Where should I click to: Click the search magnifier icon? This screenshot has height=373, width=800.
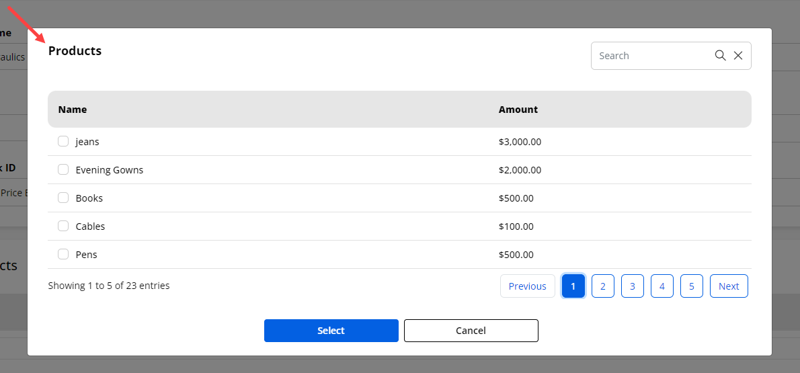tap(720, 56)
